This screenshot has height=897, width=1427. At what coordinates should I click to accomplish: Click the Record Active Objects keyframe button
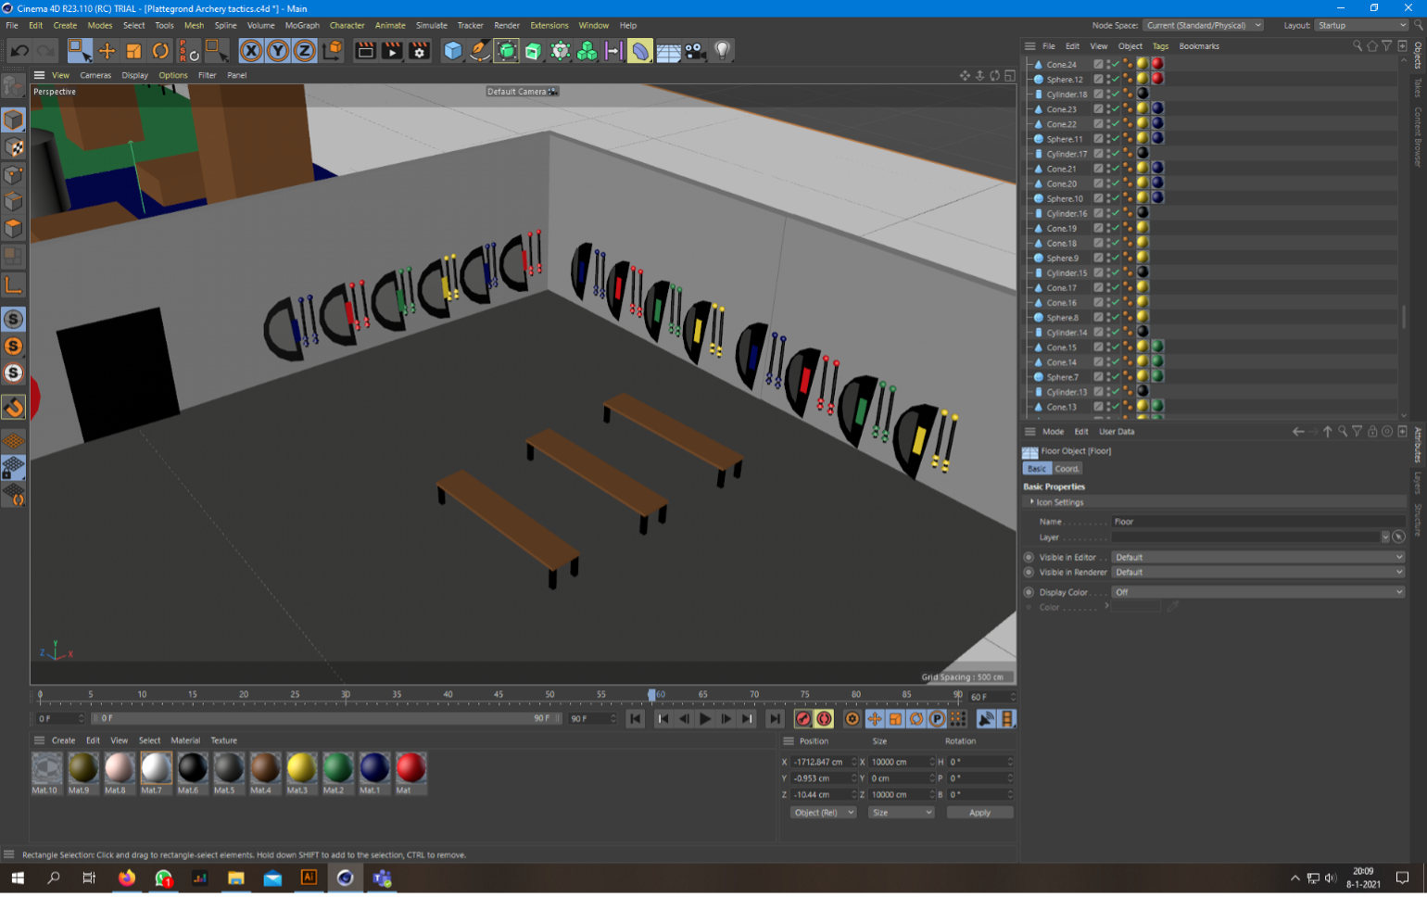coord(803,719)
